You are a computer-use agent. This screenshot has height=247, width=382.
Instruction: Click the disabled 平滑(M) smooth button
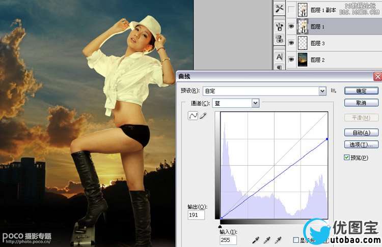point(361,118)
